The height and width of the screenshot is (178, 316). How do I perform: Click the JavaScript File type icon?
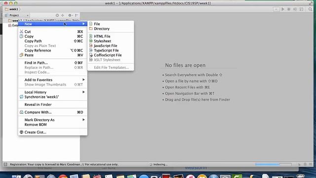coord(91,45)
